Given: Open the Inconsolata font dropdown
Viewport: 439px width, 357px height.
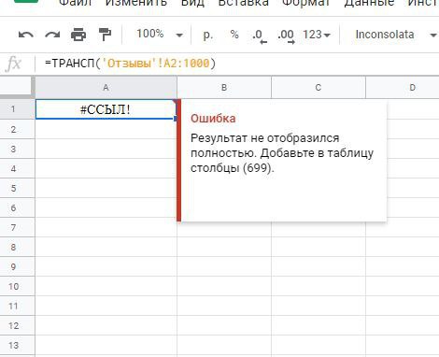Looking at the screenshot, I should pyautogui.click(x=396, y=35).
